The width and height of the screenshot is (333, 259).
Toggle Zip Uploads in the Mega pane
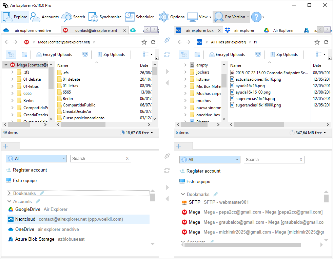coord(111,55)
